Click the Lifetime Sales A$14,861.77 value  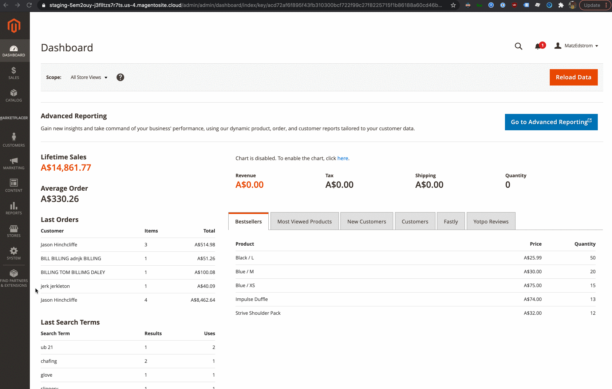[66, 167]
